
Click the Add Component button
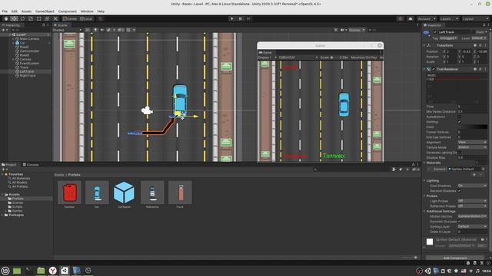click(454, 258)
